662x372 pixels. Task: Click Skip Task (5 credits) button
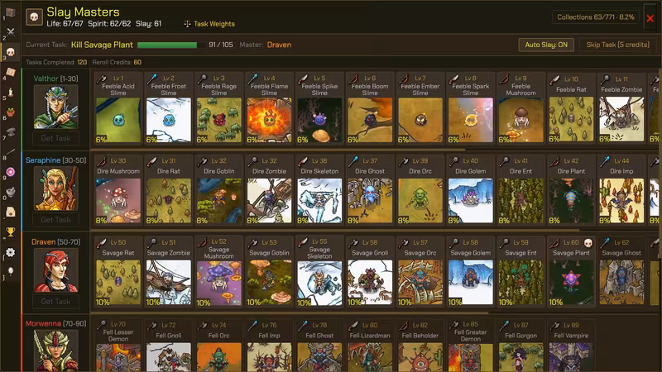[617, 45]
